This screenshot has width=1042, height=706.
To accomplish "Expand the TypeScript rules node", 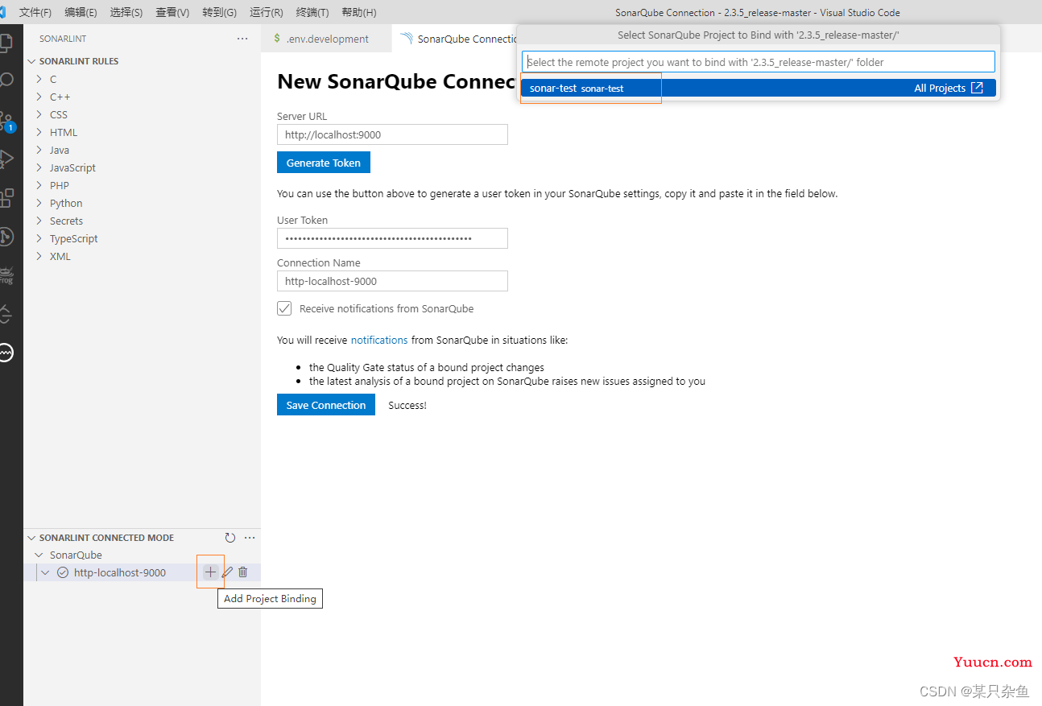I will 39,238.
